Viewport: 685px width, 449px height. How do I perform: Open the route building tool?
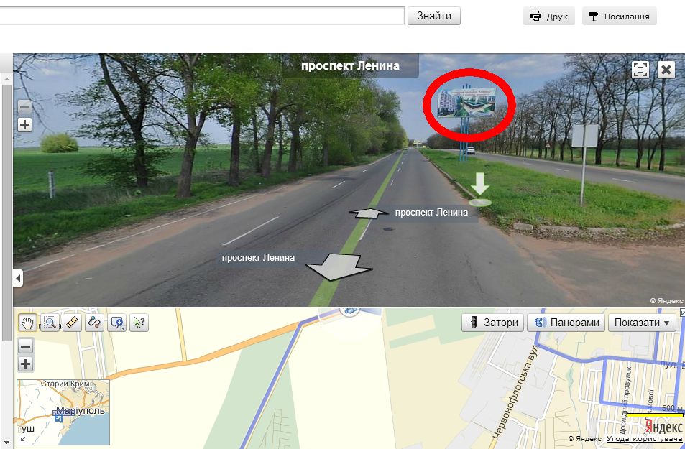(94, 323)
